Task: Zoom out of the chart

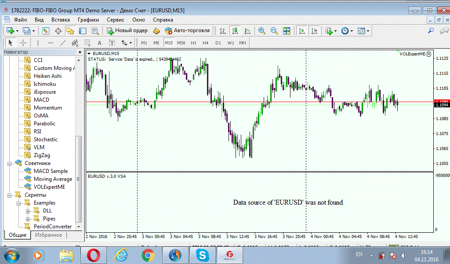Action: click(x=274, y=31)
